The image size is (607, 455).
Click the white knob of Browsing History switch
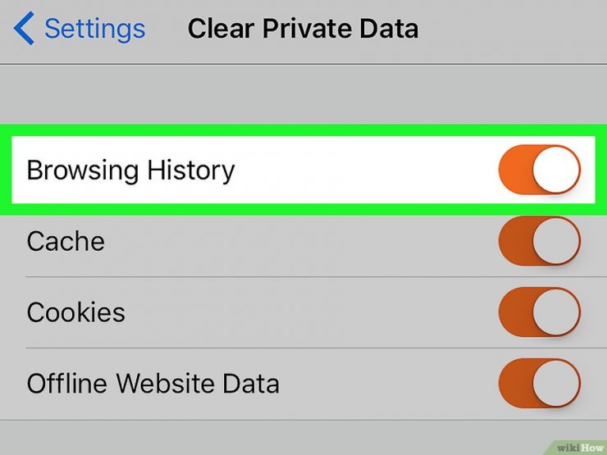click(x=556, y=170)
